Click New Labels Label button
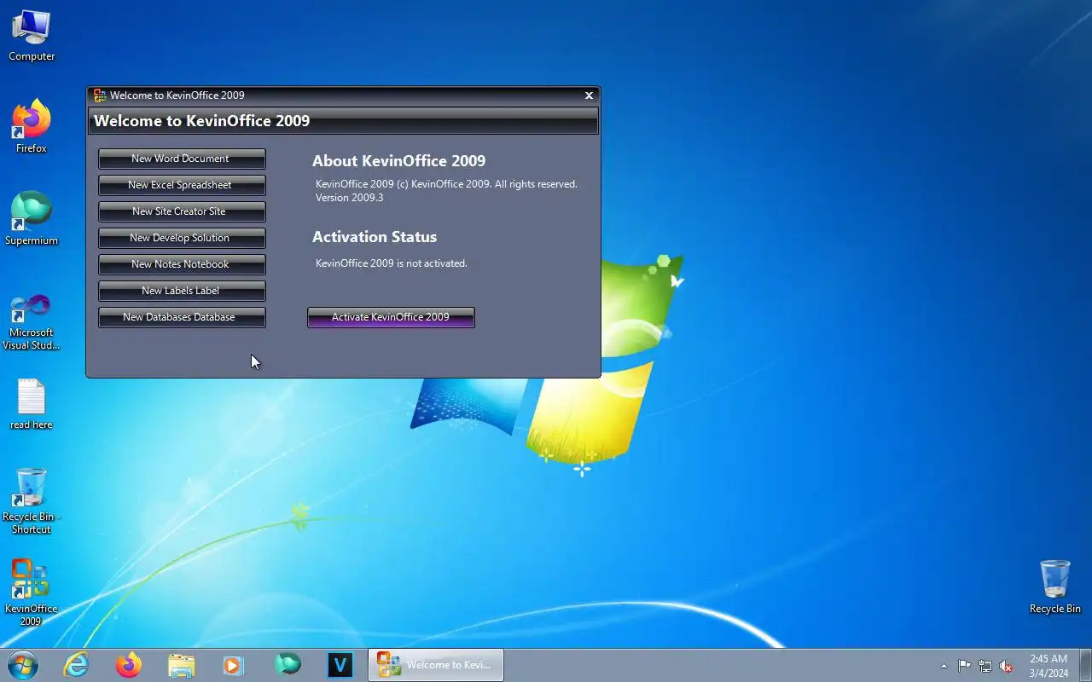 [x=182, y=291]
